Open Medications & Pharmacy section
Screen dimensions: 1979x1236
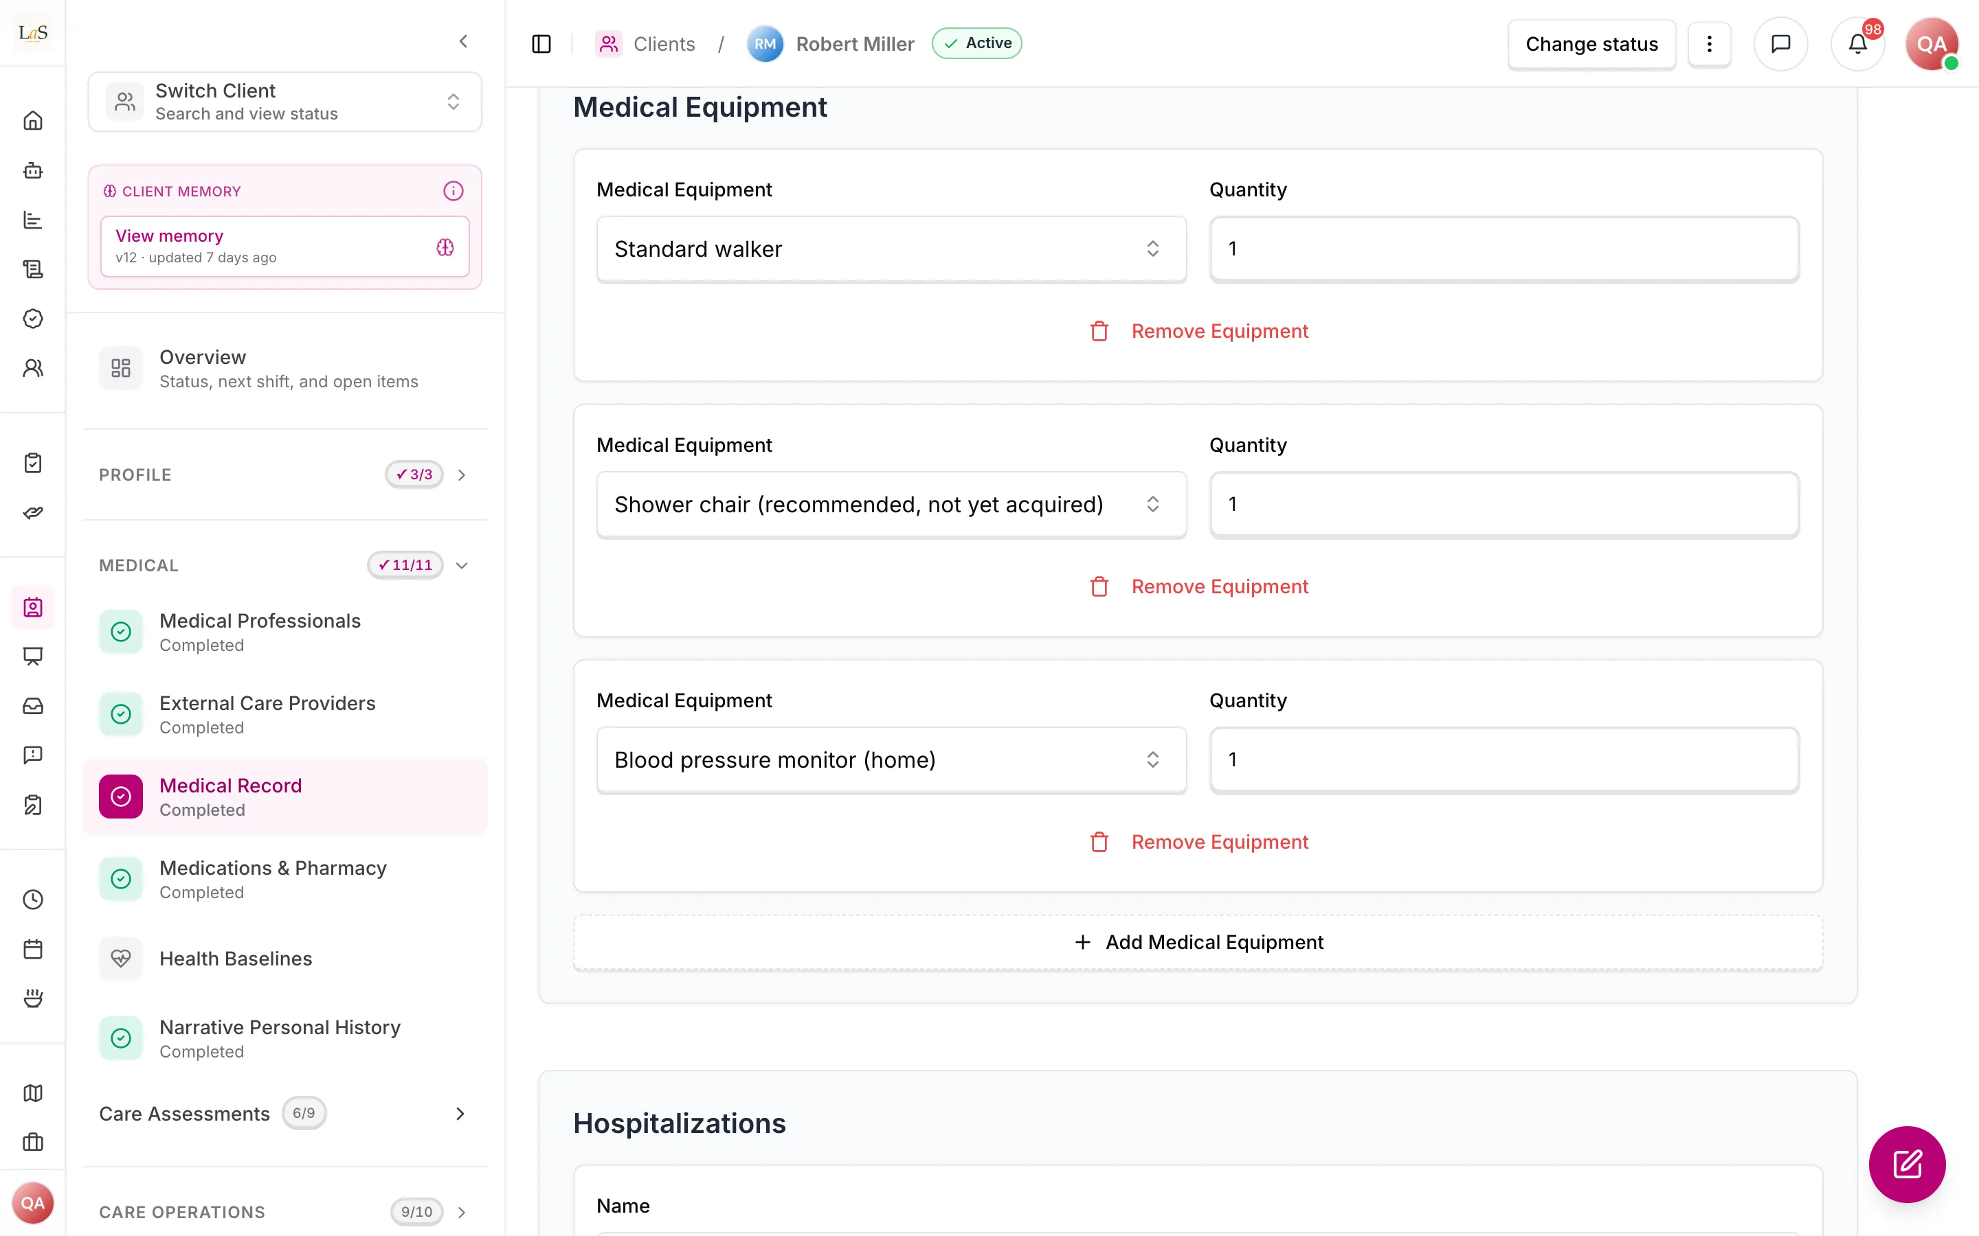click(x=284, y=880)
